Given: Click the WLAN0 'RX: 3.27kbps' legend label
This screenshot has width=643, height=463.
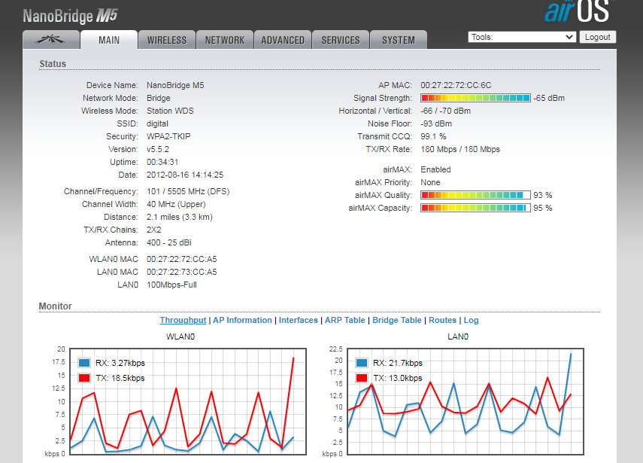Looking at the screenshot, I should 120,363.
